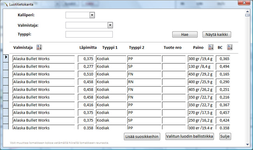Select record selector of row with BC 0,290
253x150 pixels.
(x=6, y=82)
